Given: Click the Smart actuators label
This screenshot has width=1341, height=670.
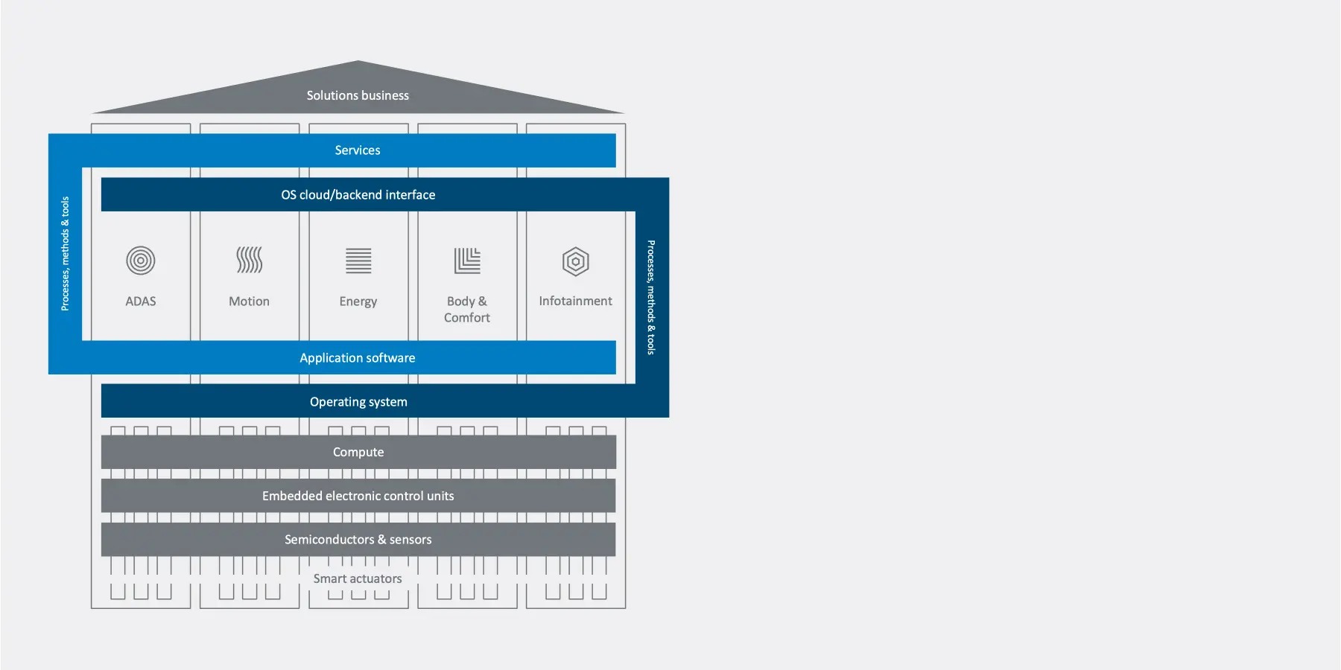Looking at the screenshot, I should click(358, 578).
